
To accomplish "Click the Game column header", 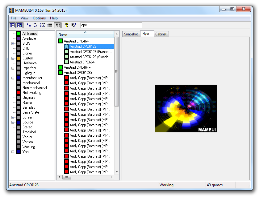I will tap(86, 34).
